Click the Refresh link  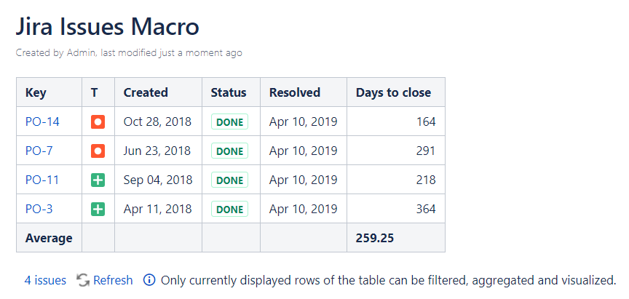(113, 280)
